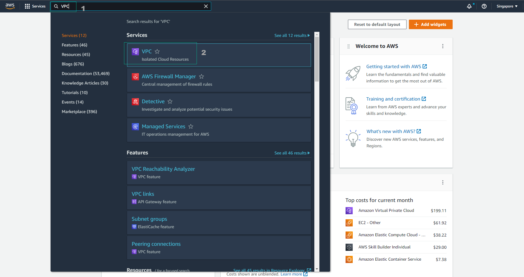Viewport: 524px width, 277px height.
Task: Click the Firewall Manager red icon
Action: (x=135, y=76)
